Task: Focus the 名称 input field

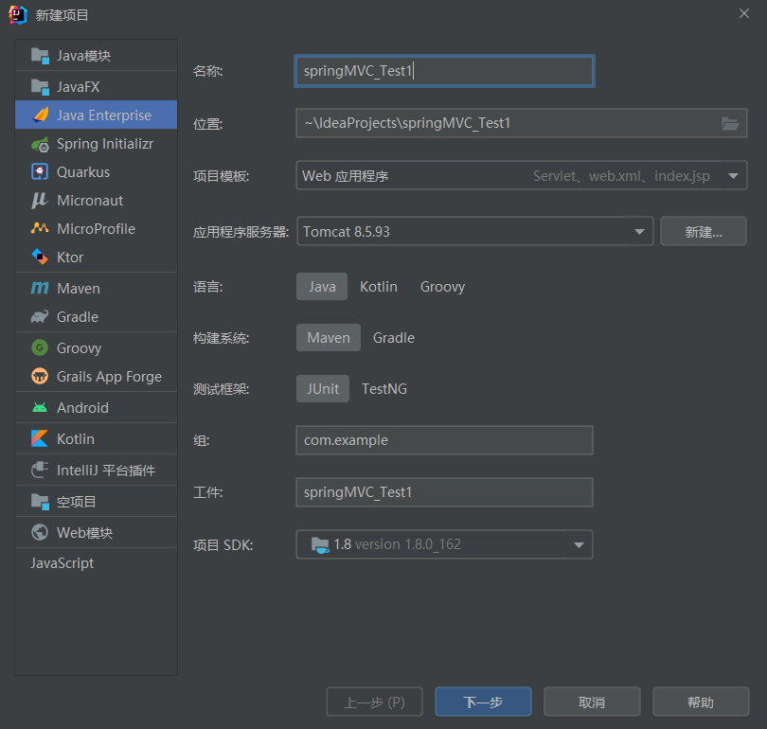Action: click(x=444, y=71)
